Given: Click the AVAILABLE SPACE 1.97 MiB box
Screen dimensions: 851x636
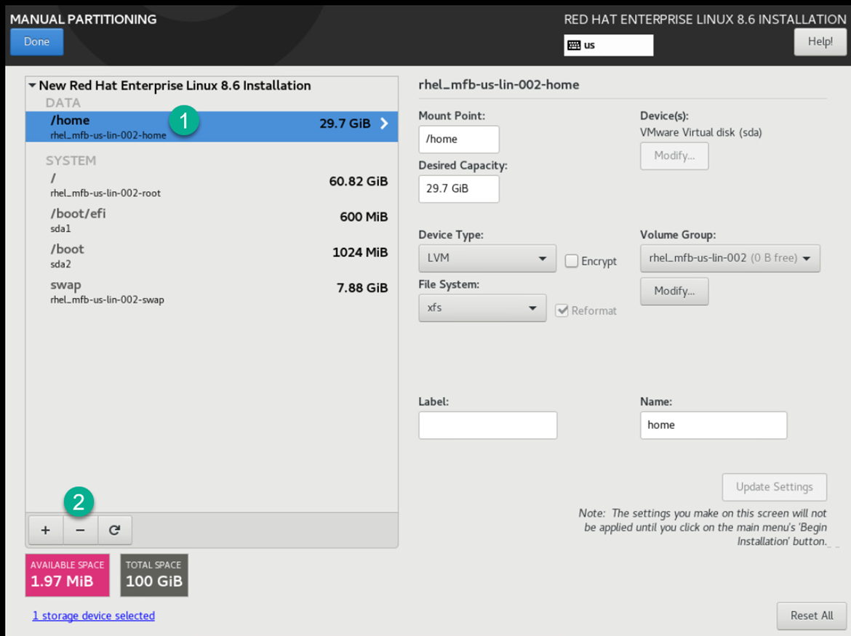Looking at the screenshot, I should pos(68,575).
